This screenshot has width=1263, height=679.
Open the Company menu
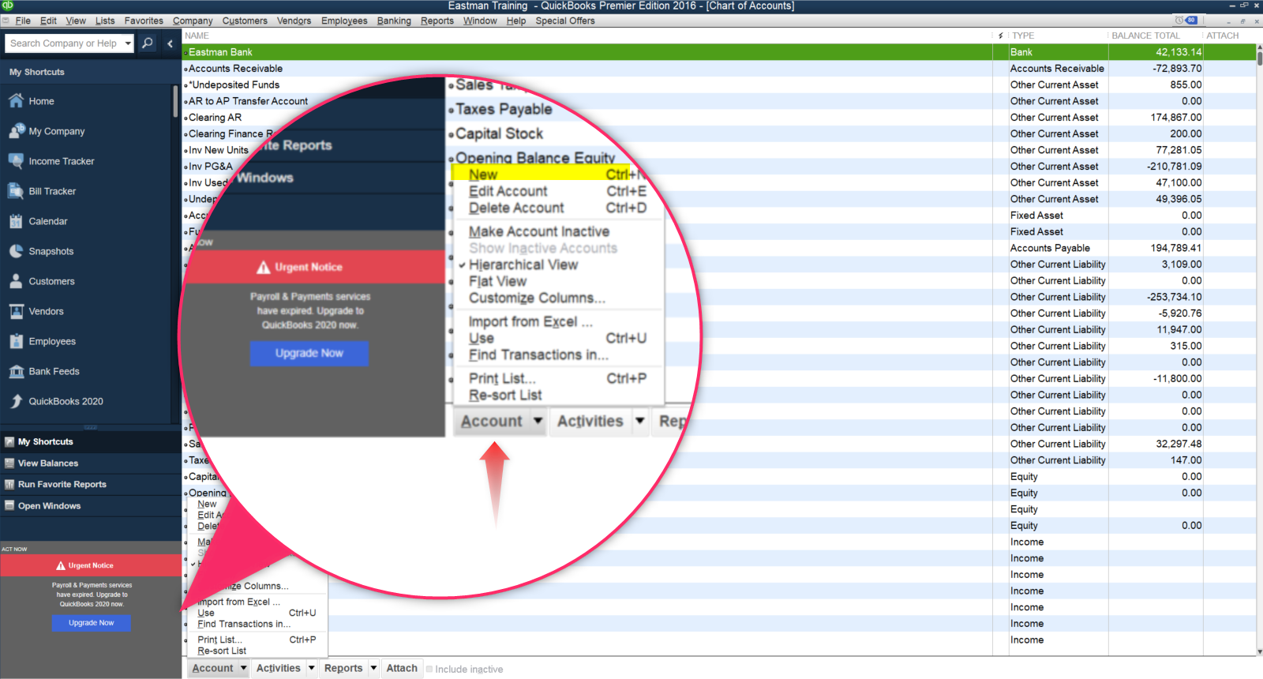tap(193, 21)
